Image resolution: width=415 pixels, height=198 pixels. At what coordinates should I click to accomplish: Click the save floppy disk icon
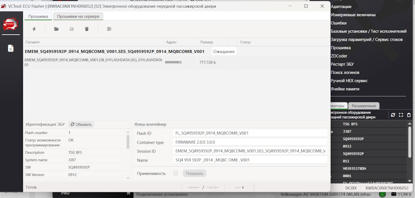(71, 29)
